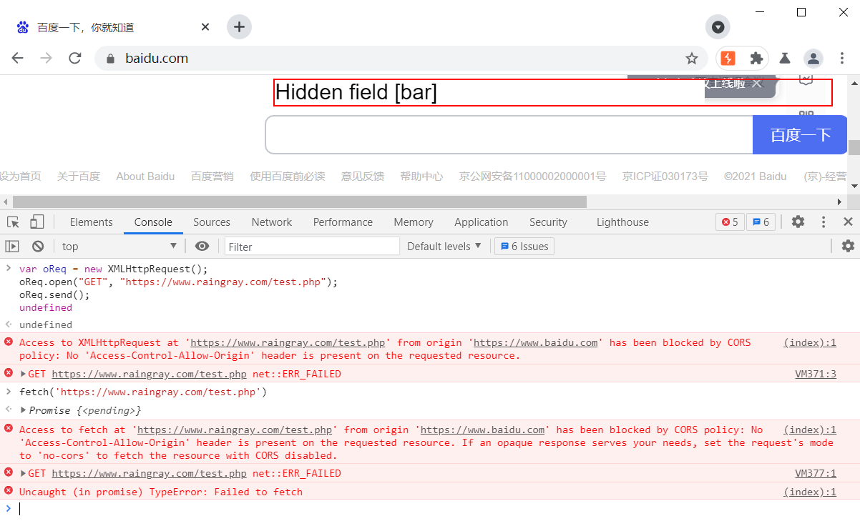Open the Chrome three-dot menu

pyautogui.click(x=841, y=59)
